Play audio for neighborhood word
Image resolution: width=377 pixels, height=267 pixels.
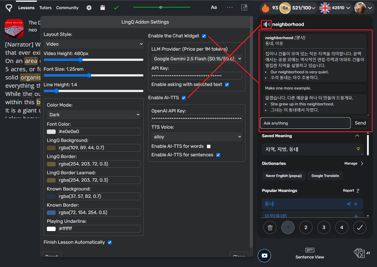267,24
